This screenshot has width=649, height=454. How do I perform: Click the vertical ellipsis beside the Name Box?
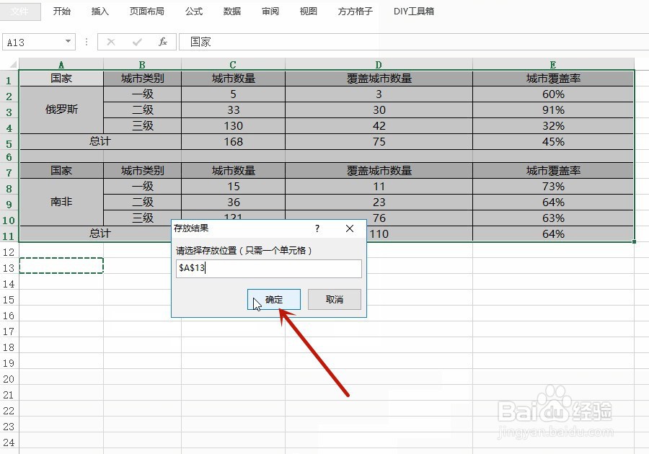(x=86, y=42)
